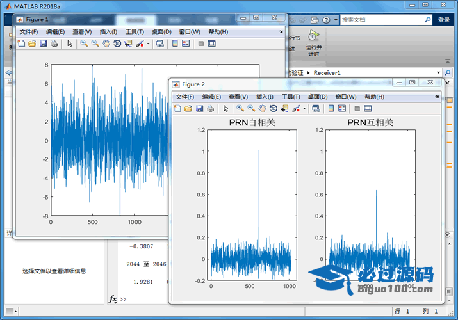Click Print icon in Figure 1 toolbar

[x=54, y=44]
